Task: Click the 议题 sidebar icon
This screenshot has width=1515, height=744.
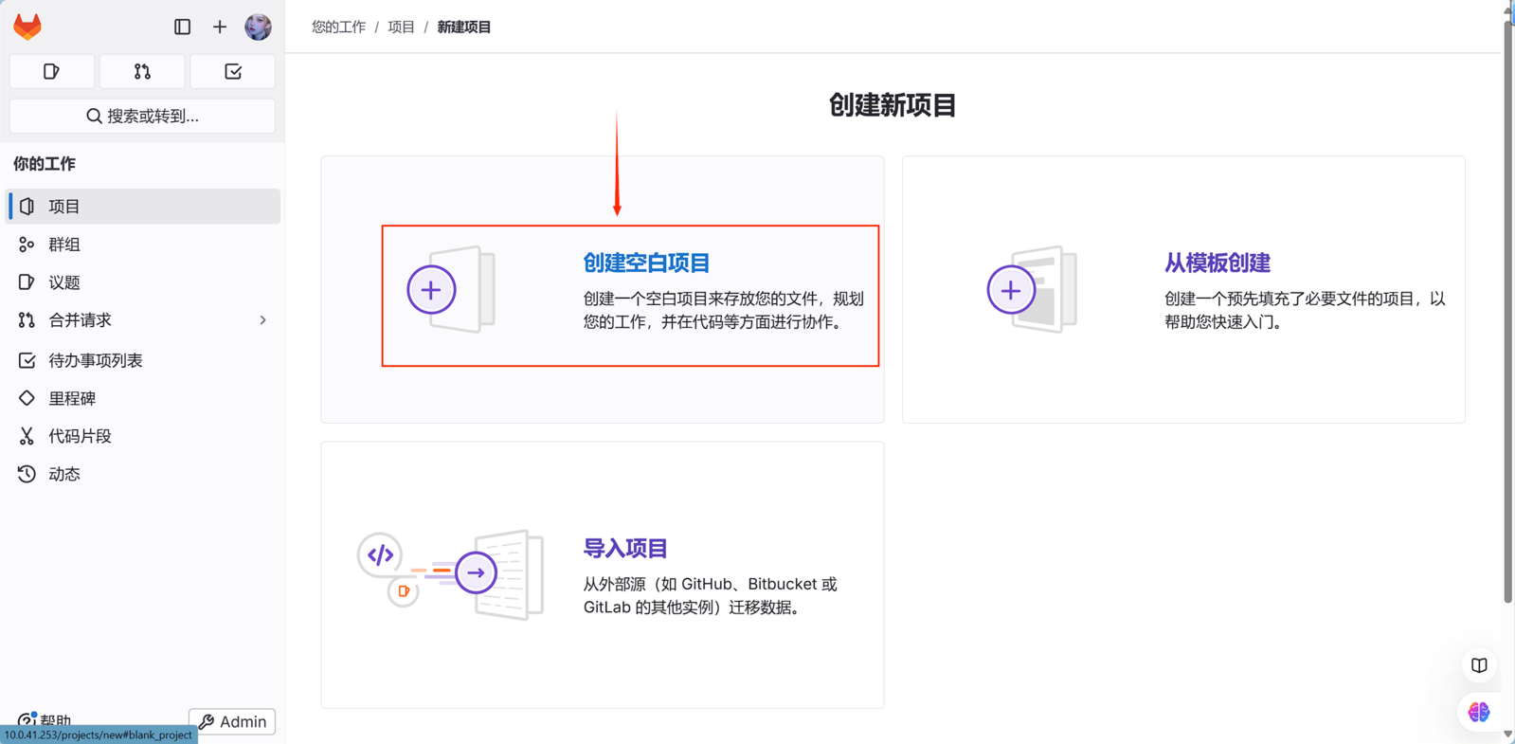Action: click(x=27, y=282)
